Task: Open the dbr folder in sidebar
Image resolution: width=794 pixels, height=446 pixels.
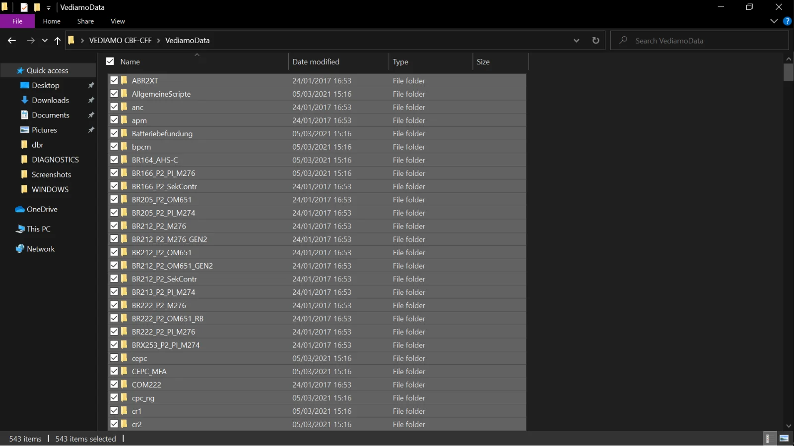Action: click(x=38, y=145)
